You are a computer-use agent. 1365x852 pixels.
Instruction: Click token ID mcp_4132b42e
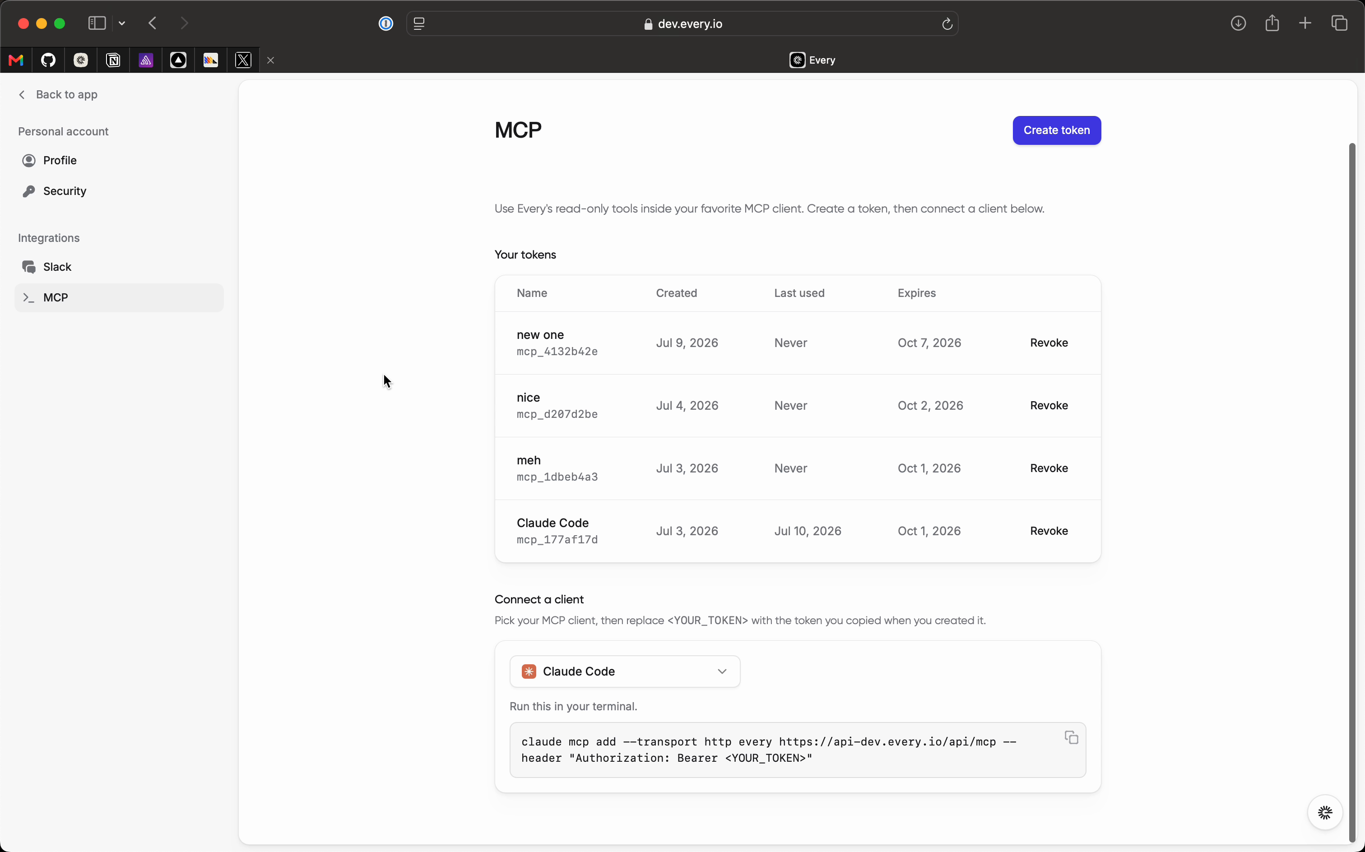coord(557,352)
